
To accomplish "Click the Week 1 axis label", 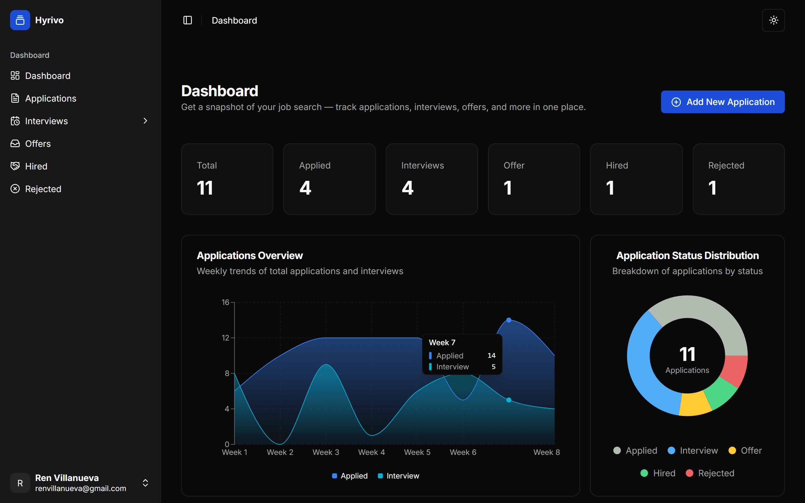I will coord(235,452).
